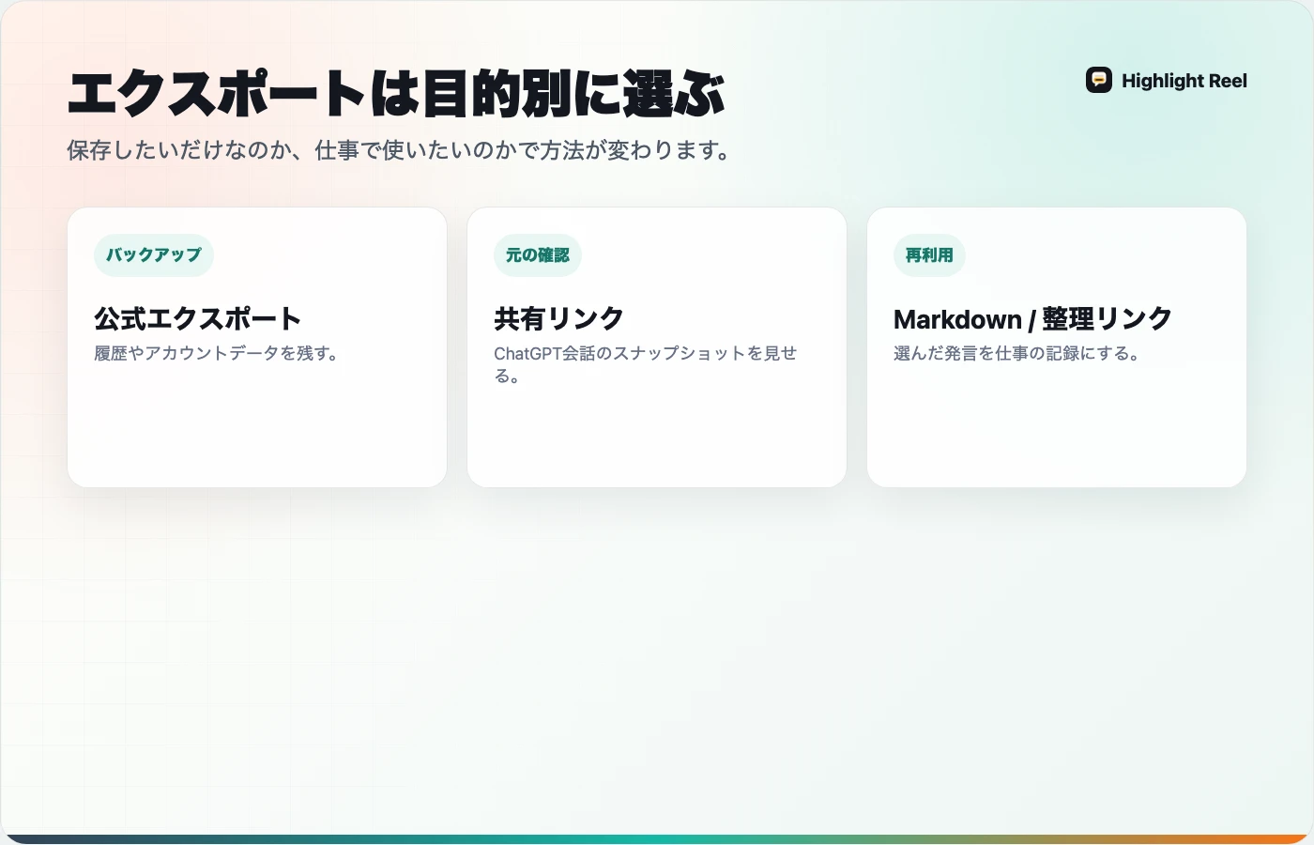
Task: Select the 再利用 tag pill
Action: (929, 255)
